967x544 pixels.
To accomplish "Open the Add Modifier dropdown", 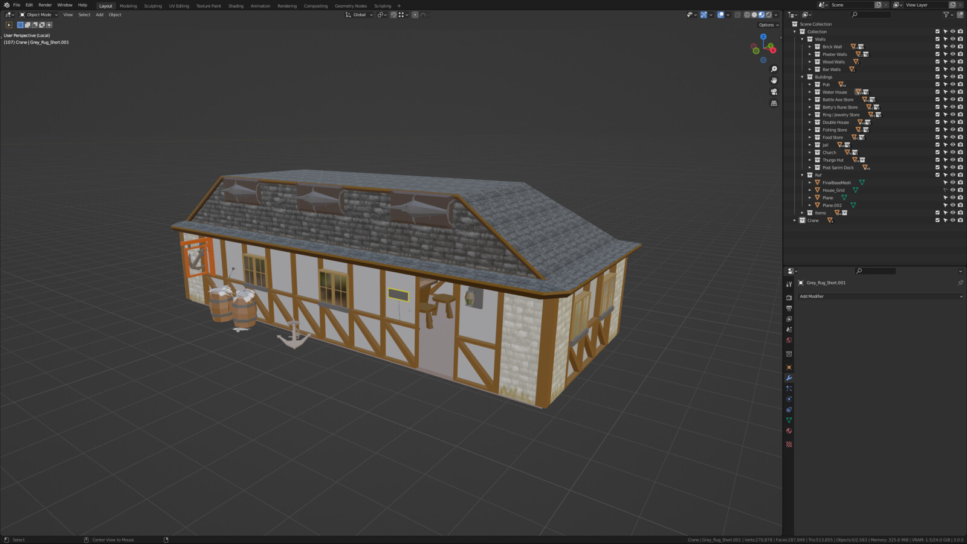I will point(881,296).
